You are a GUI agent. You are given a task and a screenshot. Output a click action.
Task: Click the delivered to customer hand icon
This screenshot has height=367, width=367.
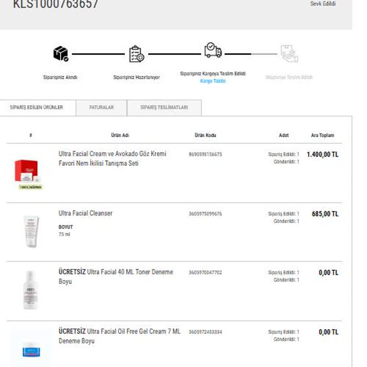289,54
